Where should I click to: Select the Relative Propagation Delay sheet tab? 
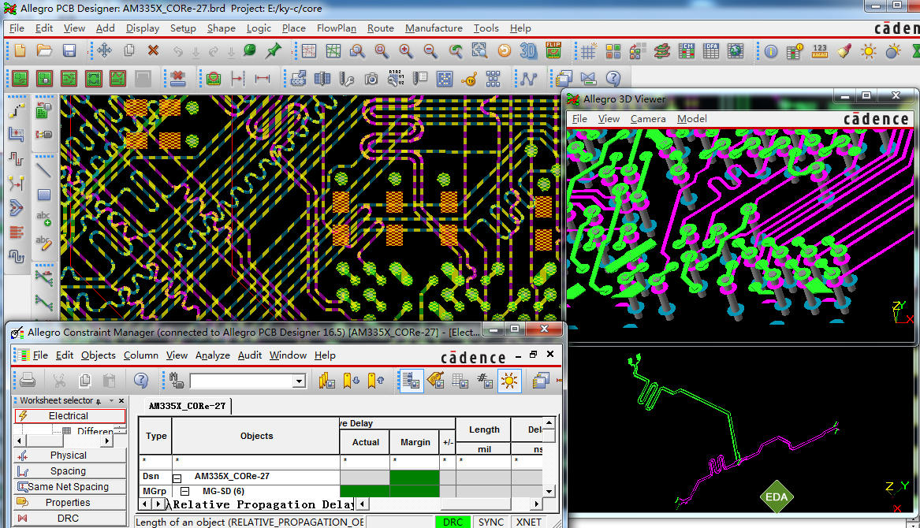point(263,504)
